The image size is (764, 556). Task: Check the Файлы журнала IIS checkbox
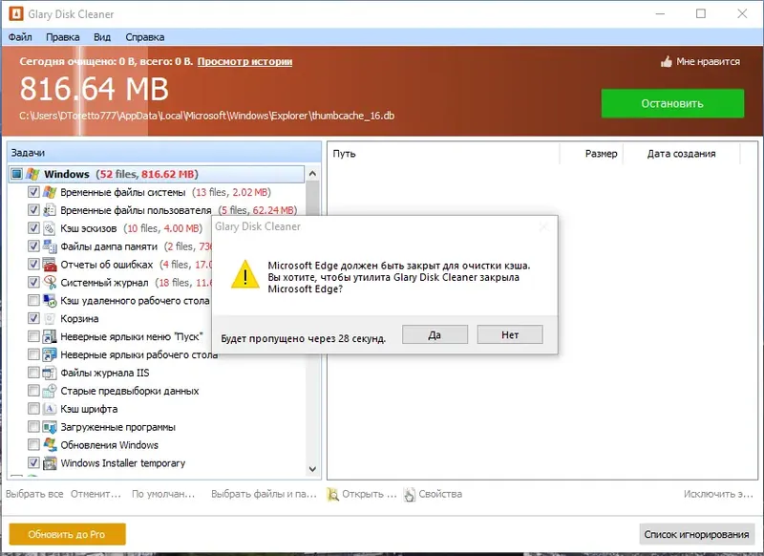pyautogui.click(x=33, y=373)
